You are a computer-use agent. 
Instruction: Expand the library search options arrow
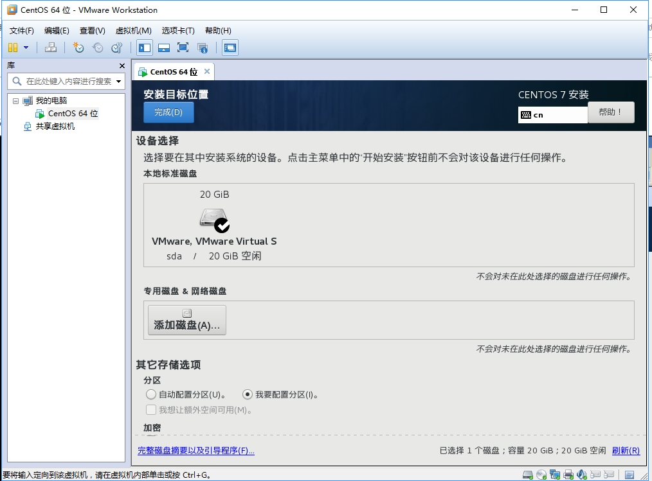(118, 82)
